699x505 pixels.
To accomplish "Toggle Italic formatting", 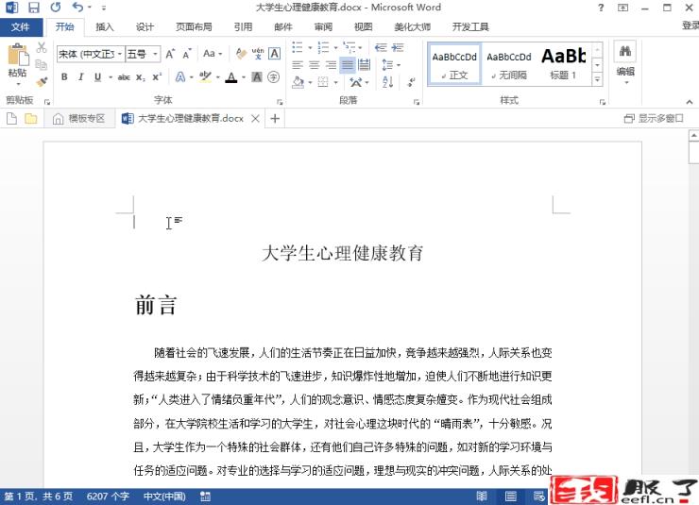I will point(79,77).
